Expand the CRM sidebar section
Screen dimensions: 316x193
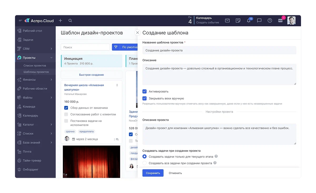(51, 49)
